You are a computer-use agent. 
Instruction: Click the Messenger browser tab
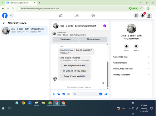(x=21, y=3)
